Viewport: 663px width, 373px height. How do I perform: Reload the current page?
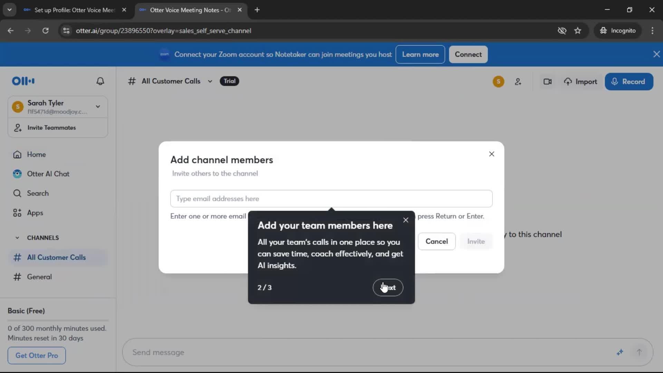(x=45, y=31)
